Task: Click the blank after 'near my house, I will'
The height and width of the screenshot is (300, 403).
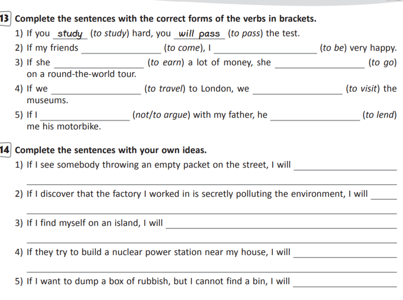Action: coord(345,253)
